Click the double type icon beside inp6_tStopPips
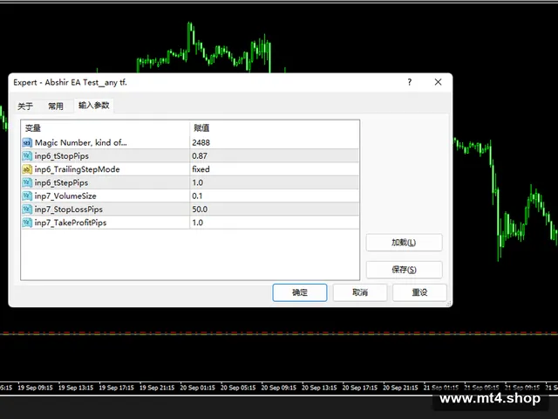Image resolution: width=558 pixels, height=419 pixels. [27, 156]
